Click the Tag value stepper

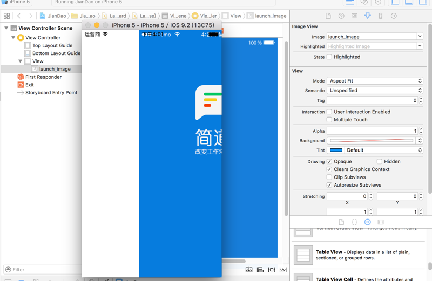coord(421,100)
